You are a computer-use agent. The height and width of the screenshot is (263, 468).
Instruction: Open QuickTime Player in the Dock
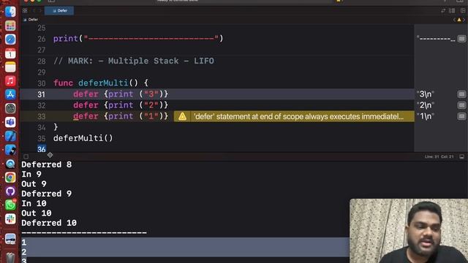(x=10, y=164)
